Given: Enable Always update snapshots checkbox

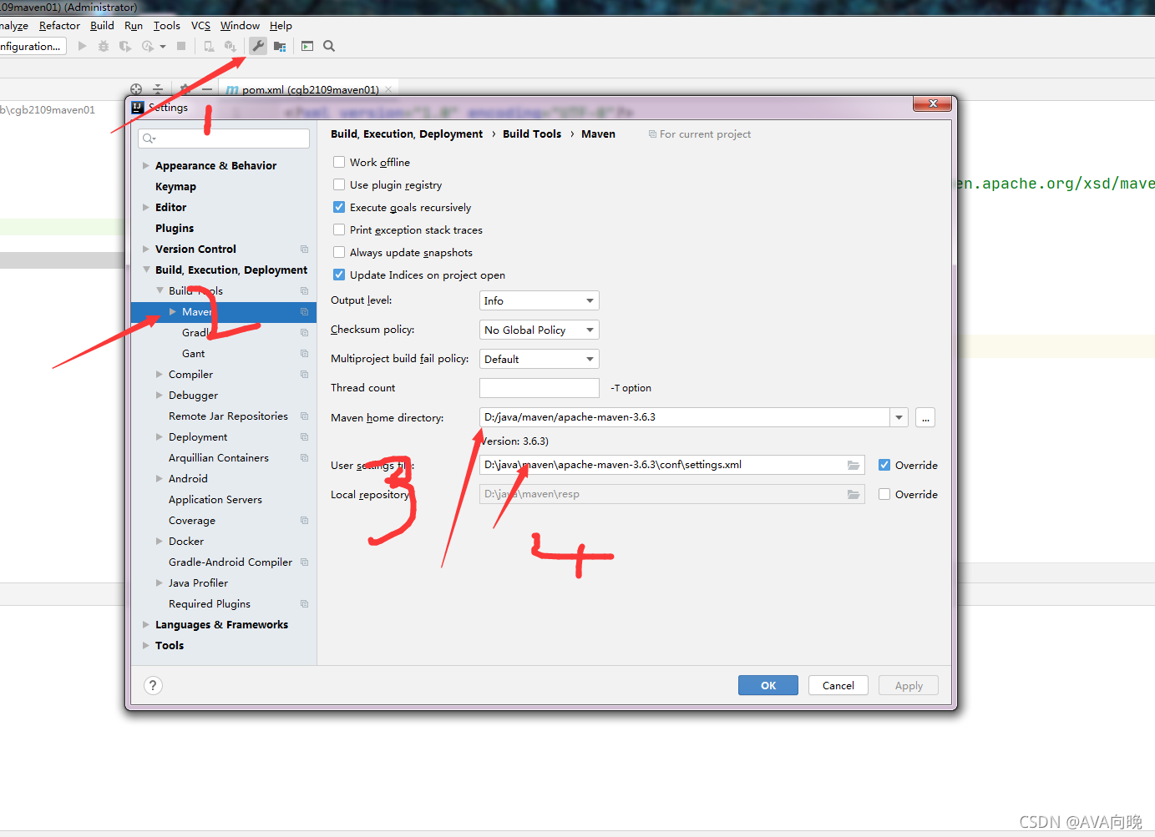Looking at the screenshot, I should 339,252.
